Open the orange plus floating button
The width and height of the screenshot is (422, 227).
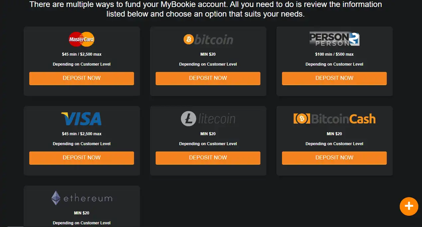tap(409, 206)
